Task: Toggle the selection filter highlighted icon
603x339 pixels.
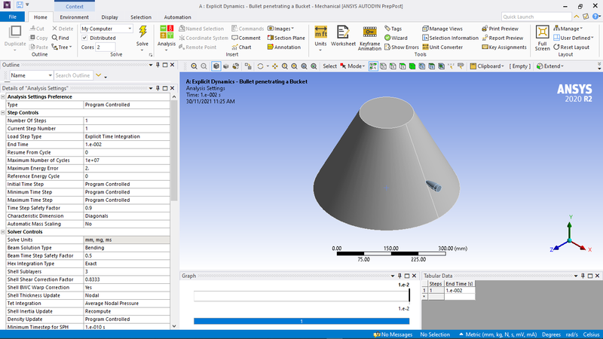Action: click(373, 66)
